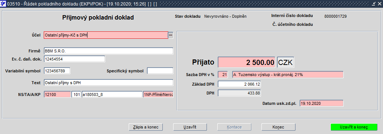Viewport: 383px width, 134px height.
Task: Focus the Účel field with Ostatní příjmy
Action: point(106,35)
